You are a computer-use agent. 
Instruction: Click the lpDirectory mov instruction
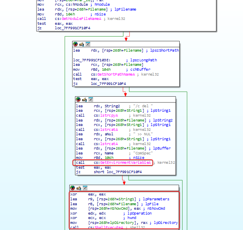point(124,223)
